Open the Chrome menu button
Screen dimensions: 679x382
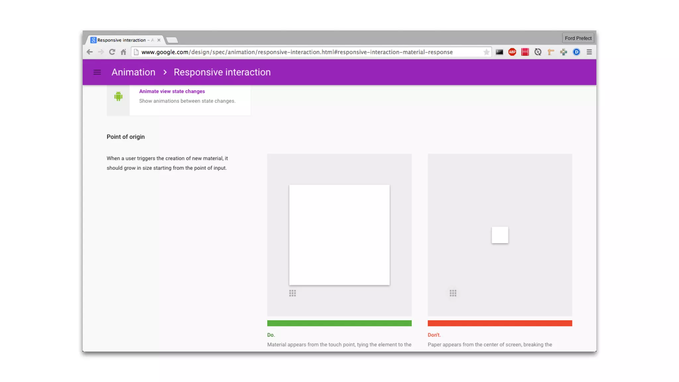(589, 52)
